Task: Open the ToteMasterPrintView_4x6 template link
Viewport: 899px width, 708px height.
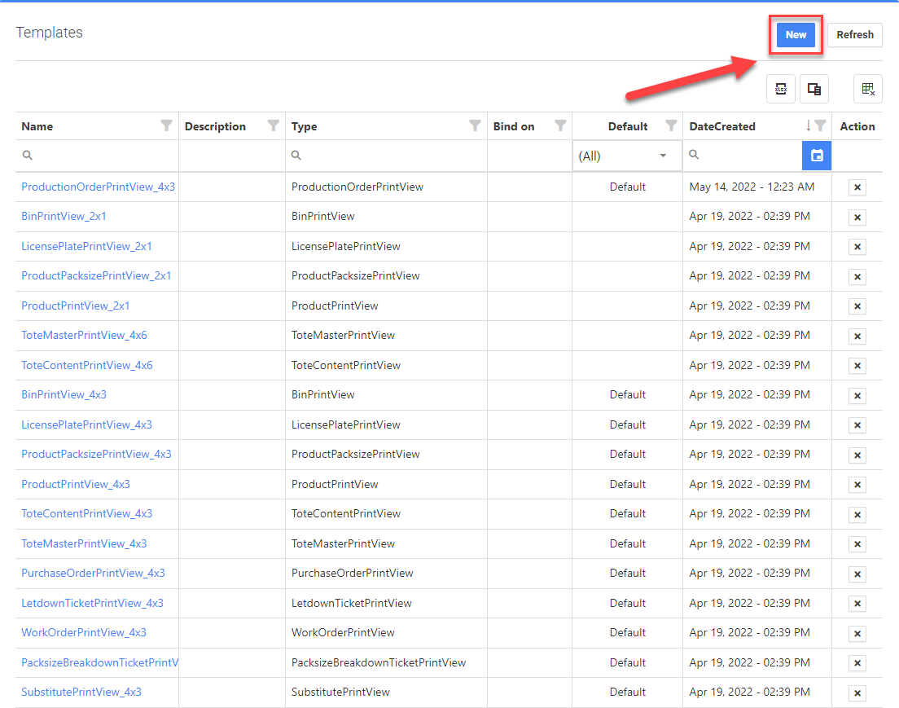Action: 84,335
